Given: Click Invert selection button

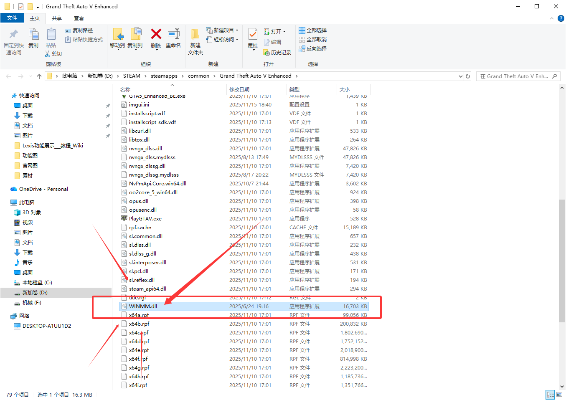Looking at the screenshot, I should pos(313,49).
